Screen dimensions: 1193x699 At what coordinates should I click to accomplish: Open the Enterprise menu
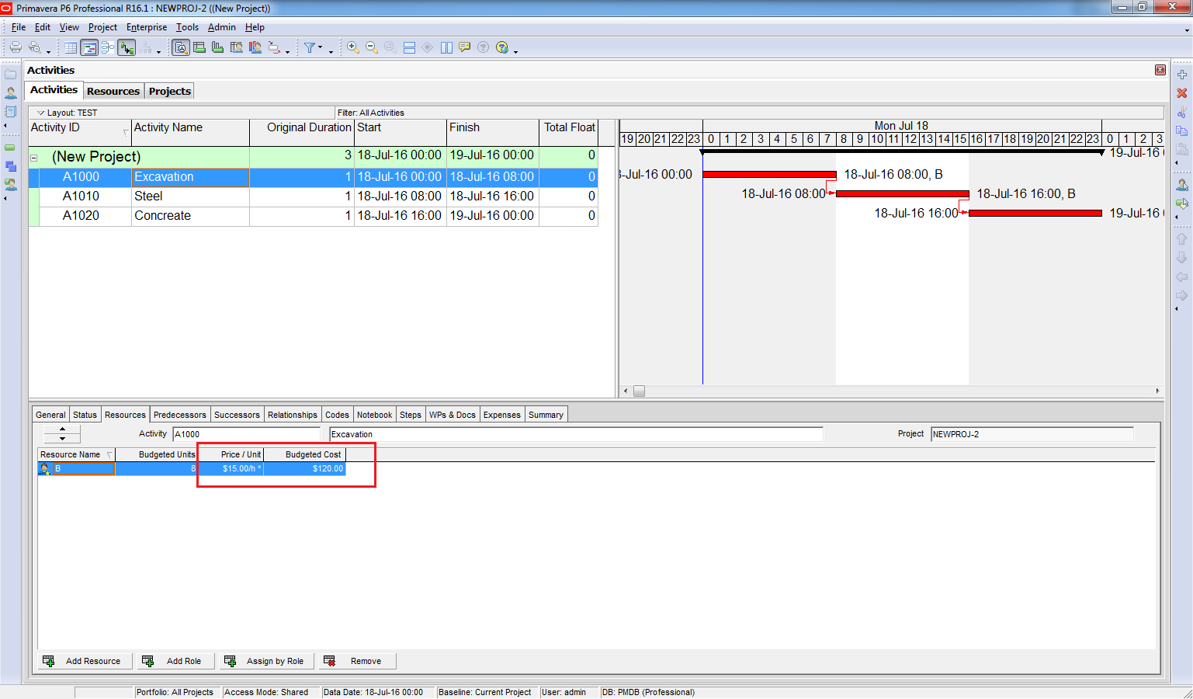[x=147, y=27]
